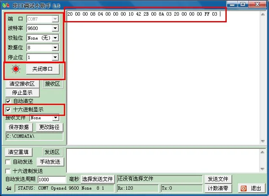Click the 清空接收区 button
Viewport: 269px width, 196px height.
tap(22, 84)
